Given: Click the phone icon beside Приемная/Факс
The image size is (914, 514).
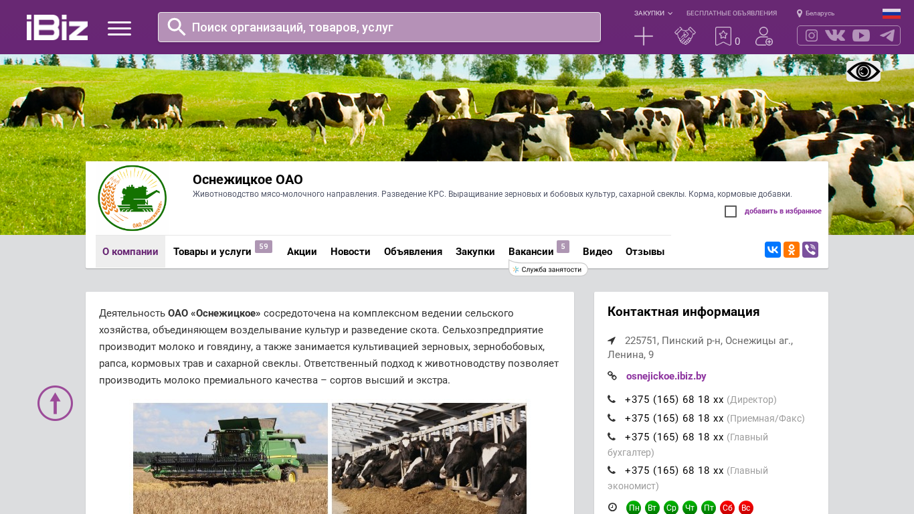Looking at the screenshot, I should coord(612,418).
